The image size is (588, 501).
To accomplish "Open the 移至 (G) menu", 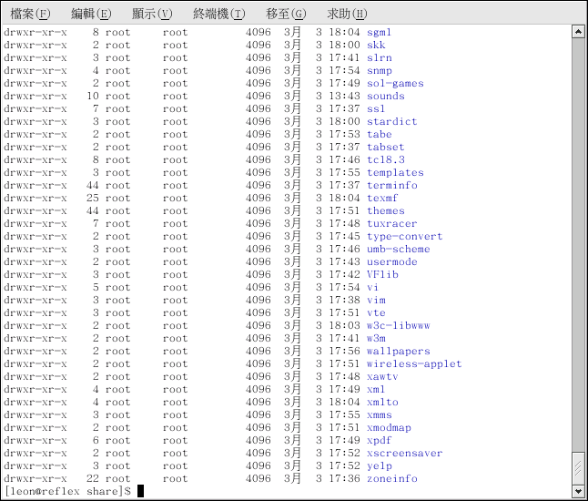I will pyautogui.click(x=286, y=14).
